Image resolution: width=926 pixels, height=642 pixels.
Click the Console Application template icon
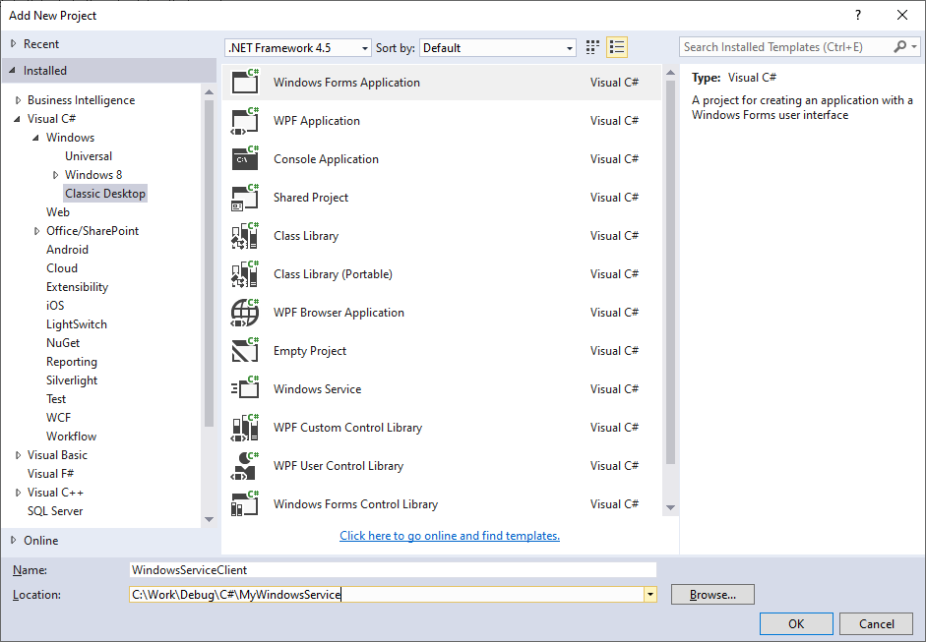click(245, 158)
